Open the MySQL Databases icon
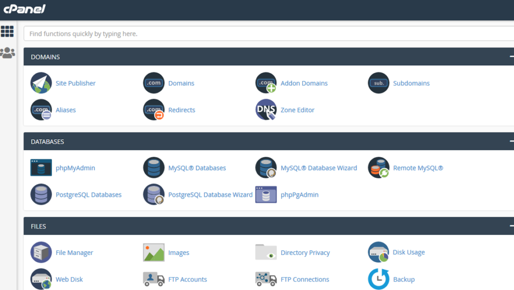 tap(154, 167)
